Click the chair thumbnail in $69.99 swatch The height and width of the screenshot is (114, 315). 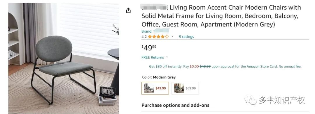coord(179,88)
